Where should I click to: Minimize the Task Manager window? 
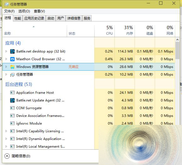pos(148,3)
